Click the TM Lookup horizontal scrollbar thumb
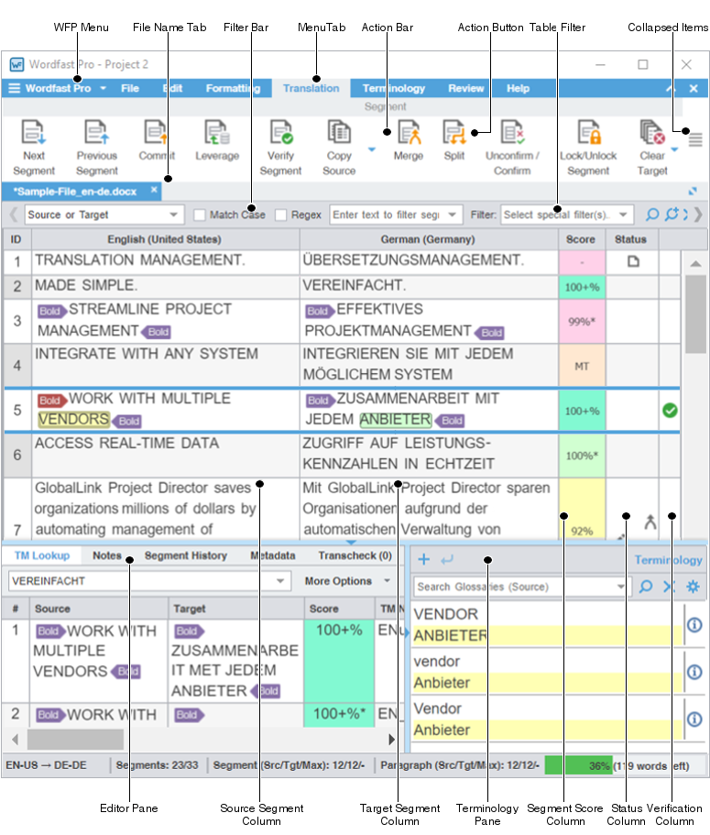The width and height of the screenshot is (710, 835). click(75, 739)
